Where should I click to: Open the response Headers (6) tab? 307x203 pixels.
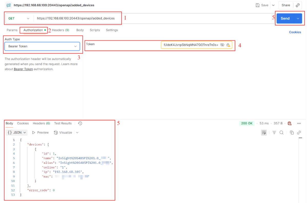41,123
